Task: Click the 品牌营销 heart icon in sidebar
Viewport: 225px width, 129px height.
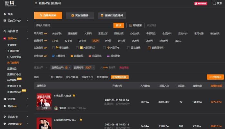Action: pyautogui.click(x=5, y=124)
